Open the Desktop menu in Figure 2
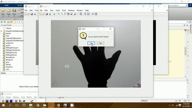The width and height of the screenshot is (192, 108). [71, 10]
